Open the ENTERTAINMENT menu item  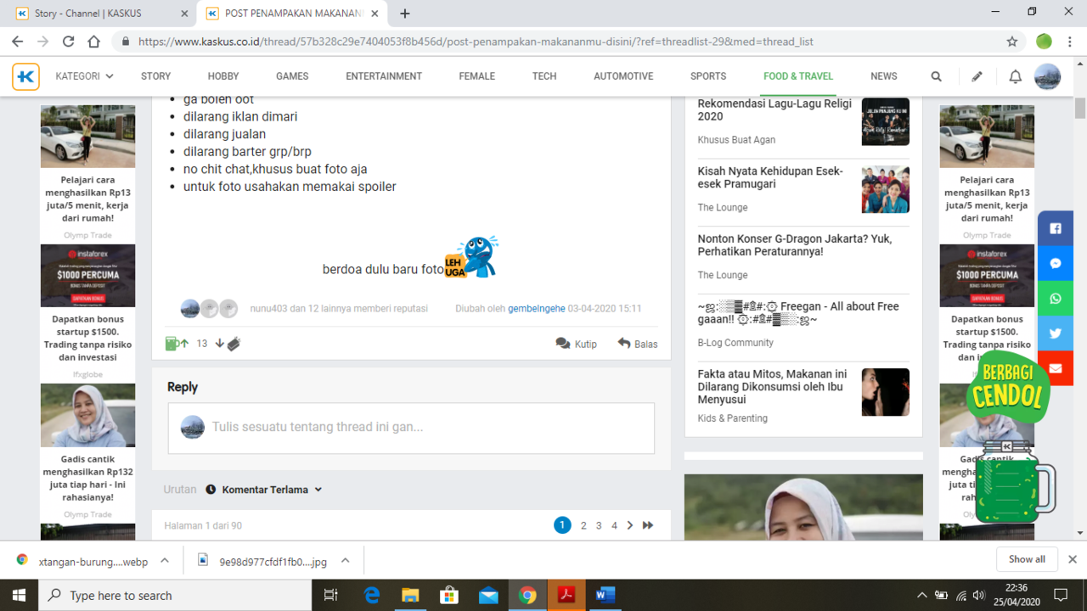click(384, 76)
